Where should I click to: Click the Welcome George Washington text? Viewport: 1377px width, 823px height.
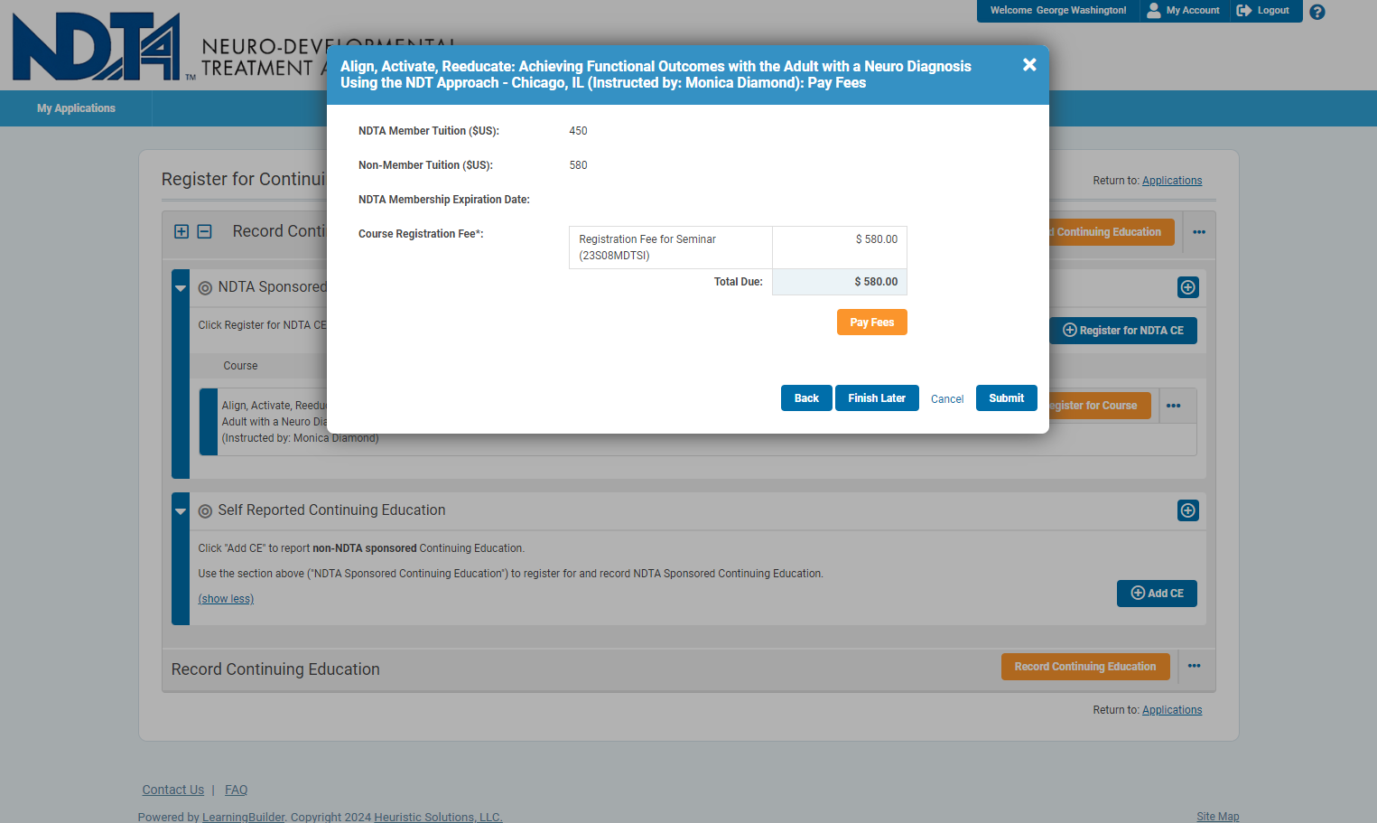(1058, 11)
